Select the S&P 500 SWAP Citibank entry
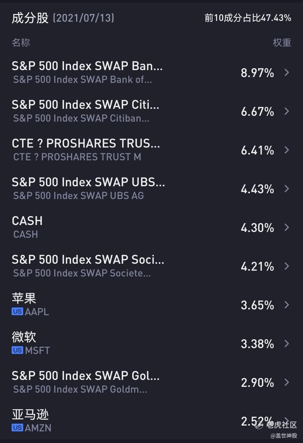Viewport: 303px width, 443px height. pos(85,105)
